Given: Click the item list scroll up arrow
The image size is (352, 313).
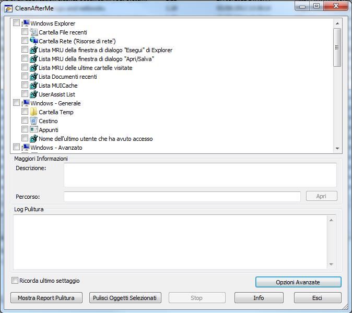Looking at the screenshot, I should pos(337,23).
